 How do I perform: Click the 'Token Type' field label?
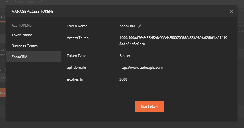[76, 56]
